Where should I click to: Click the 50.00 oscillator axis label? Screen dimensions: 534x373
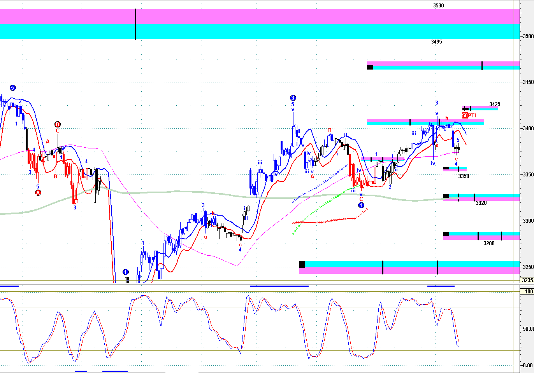point(528,329)
